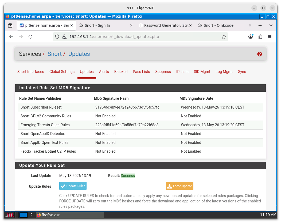Open the Firefox View icon left of tabs

coord(10,25)
